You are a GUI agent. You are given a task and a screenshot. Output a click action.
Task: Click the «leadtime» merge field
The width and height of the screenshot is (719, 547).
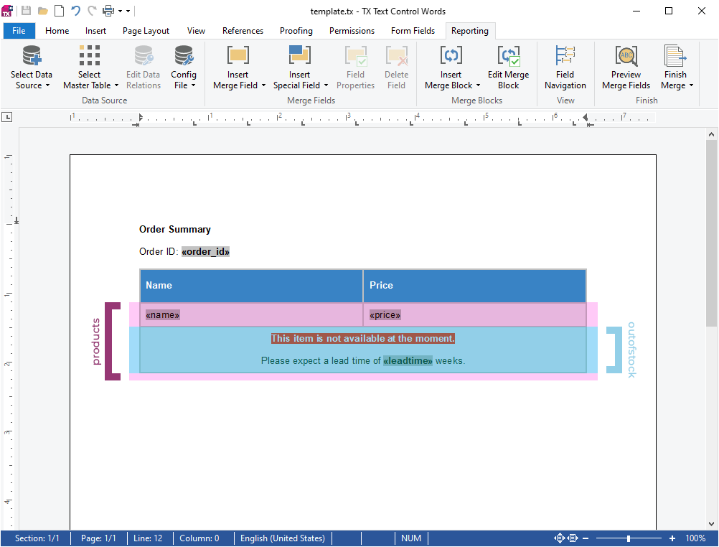pos(408,360)
